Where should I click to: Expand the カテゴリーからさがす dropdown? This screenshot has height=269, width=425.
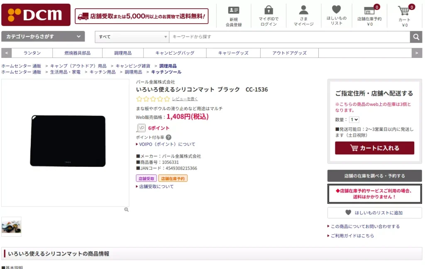[43, 36]
